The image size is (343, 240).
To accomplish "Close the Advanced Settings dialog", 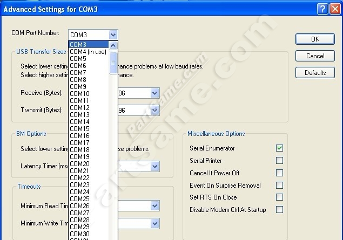I will point(335,9).
